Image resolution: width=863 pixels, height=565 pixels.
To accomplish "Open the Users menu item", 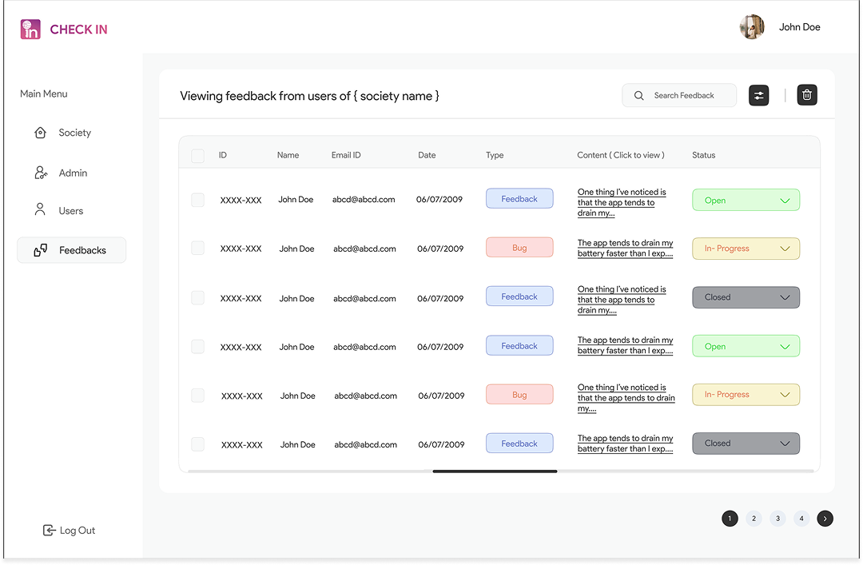I will (x=59, y=211).
